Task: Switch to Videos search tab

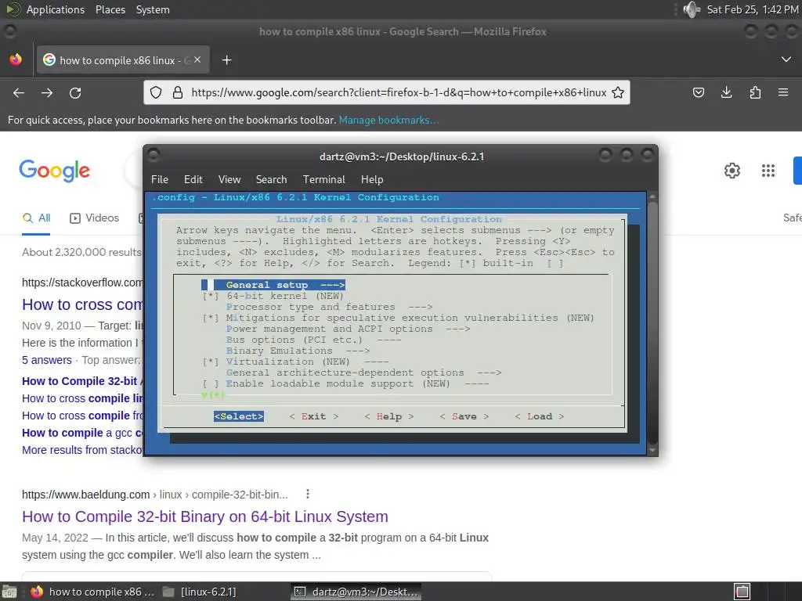Action: [x=94, y=218]
